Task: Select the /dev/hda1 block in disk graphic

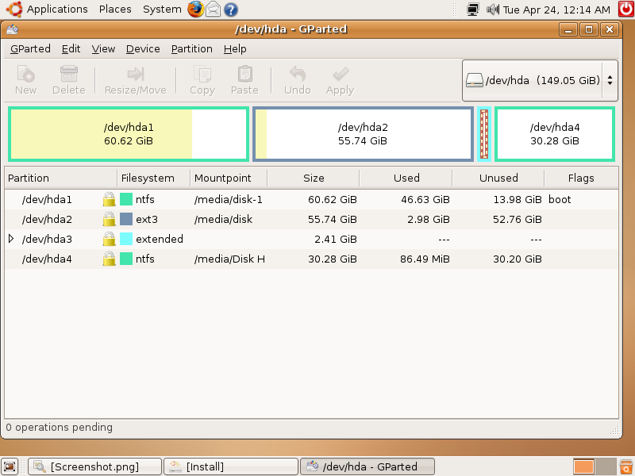Action: 129,134
